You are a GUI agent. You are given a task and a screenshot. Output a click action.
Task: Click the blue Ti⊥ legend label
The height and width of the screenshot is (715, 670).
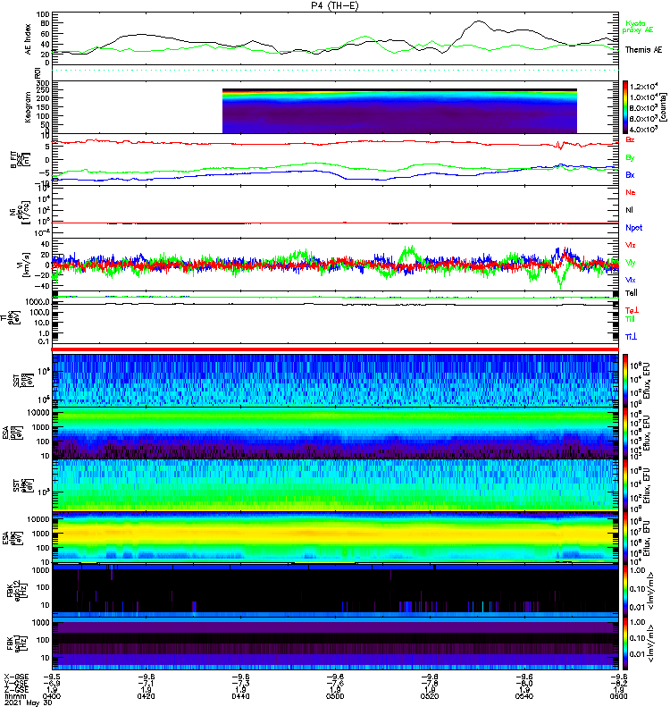coord(631,337)
